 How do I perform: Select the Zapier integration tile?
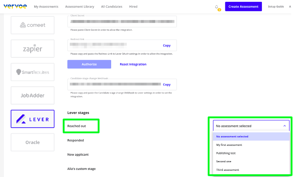pos(32,48)
